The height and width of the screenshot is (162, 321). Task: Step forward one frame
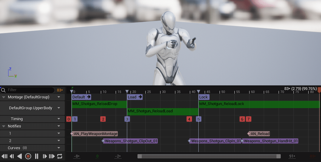click(x=45, y=156)
